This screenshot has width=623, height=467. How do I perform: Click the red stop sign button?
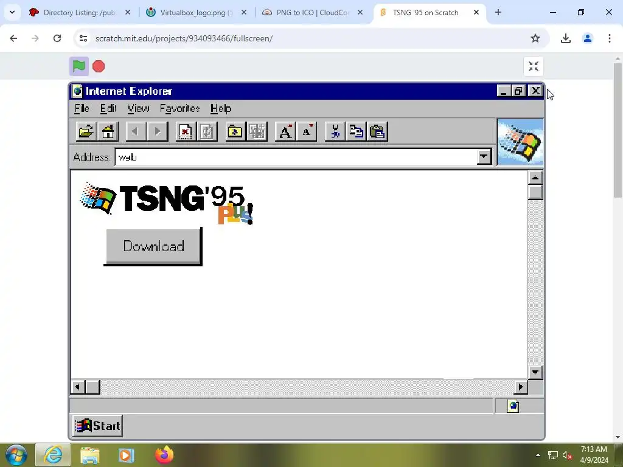pyautogui.click(x=99, y=66)
